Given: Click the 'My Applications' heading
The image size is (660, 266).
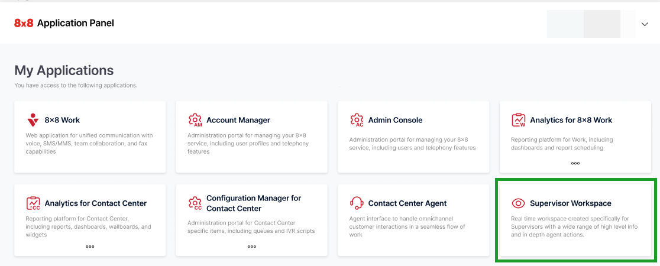Looking at the screenshot, I should 64,70.
